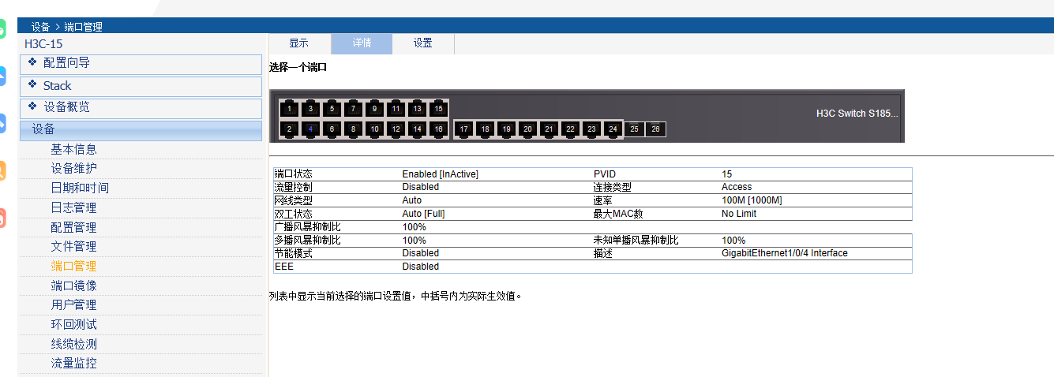This screenshot has height=377, width=1054.
Task: Select switch port 11 icon
Action: point(396,109)
